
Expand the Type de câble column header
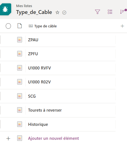[x=43, y=26]
